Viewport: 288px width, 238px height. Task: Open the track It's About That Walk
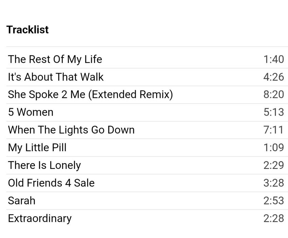(x=56, y=77)
